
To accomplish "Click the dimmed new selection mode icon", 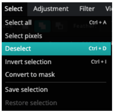I will 25,26.
